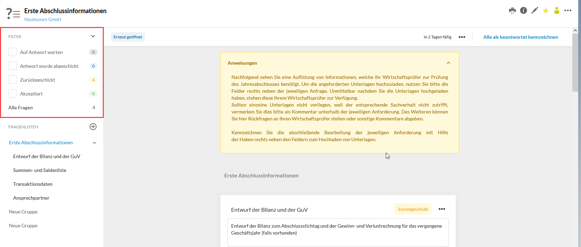
Task: Go to Ansprechpartner item
Action: 31,198
